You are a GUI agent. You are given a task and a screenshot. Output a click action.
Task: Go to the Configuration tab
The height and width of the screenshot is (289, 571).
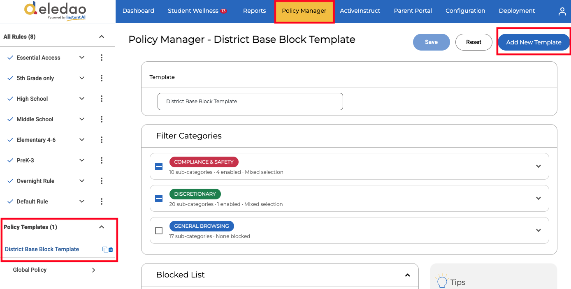pyautogui.click(x=465, y=11)
